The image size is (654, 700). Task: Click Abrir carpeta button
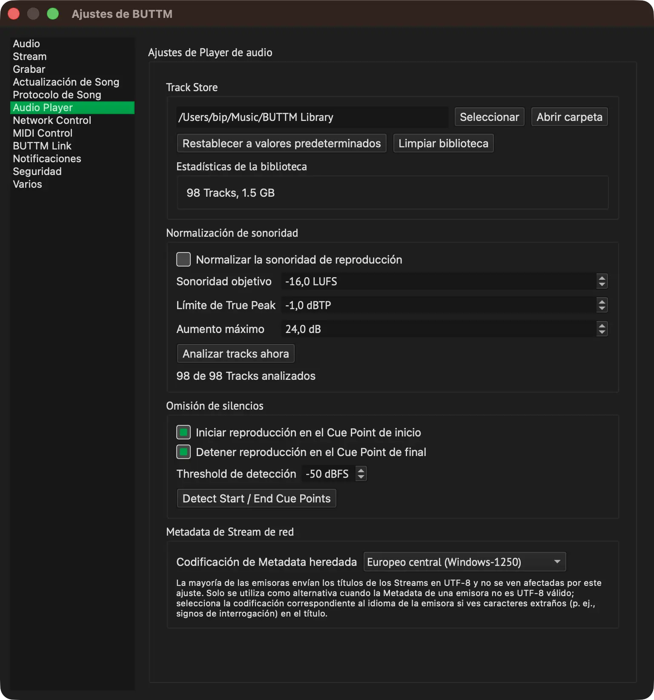coord(569,117)
